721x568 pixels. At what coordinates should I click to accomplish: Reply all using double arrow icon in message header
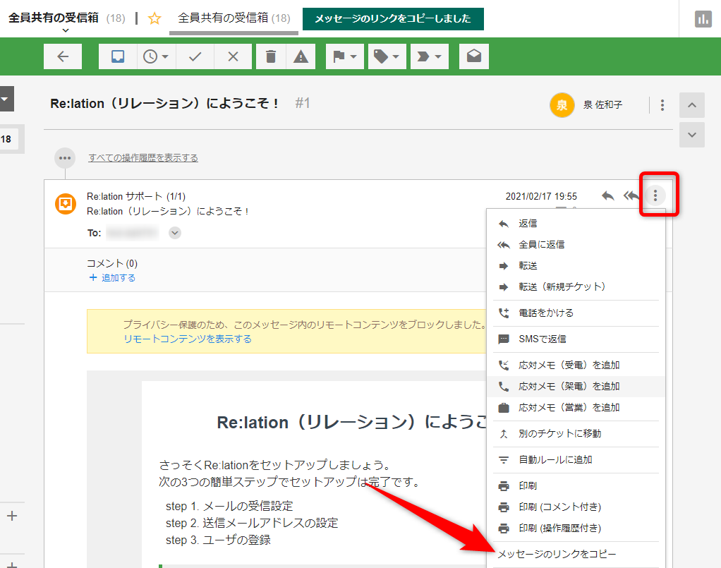coord(631,196)
